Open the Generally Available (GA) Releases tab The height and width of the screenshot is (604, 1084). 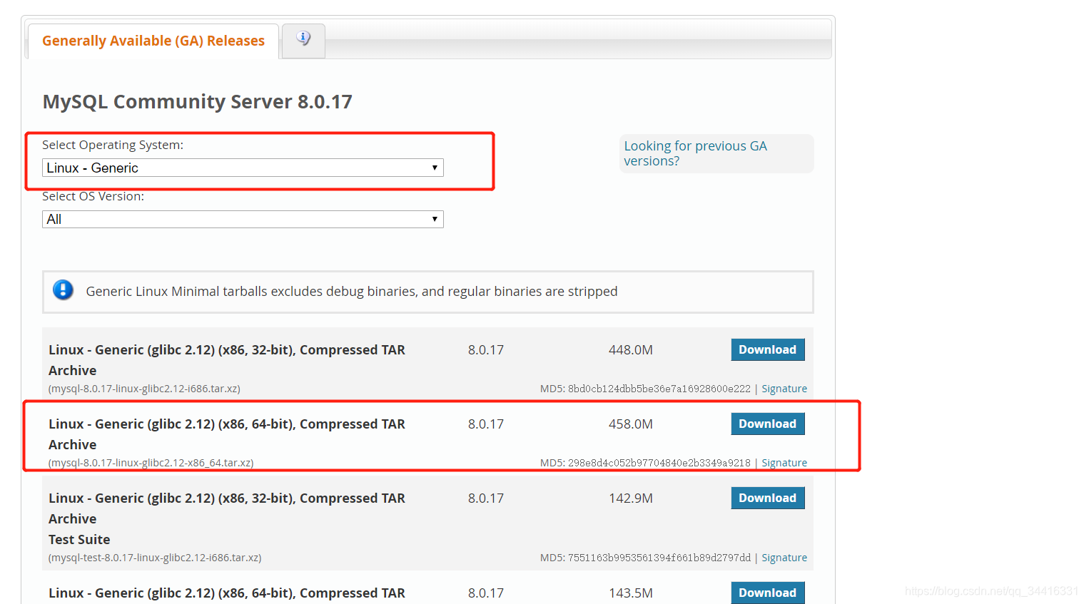pos(153,41)
